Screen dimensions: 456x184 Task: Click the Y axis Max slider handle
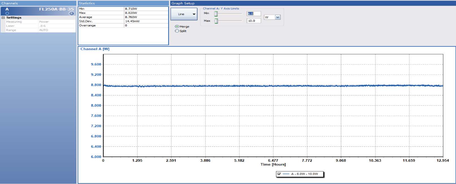click(216, 21)
